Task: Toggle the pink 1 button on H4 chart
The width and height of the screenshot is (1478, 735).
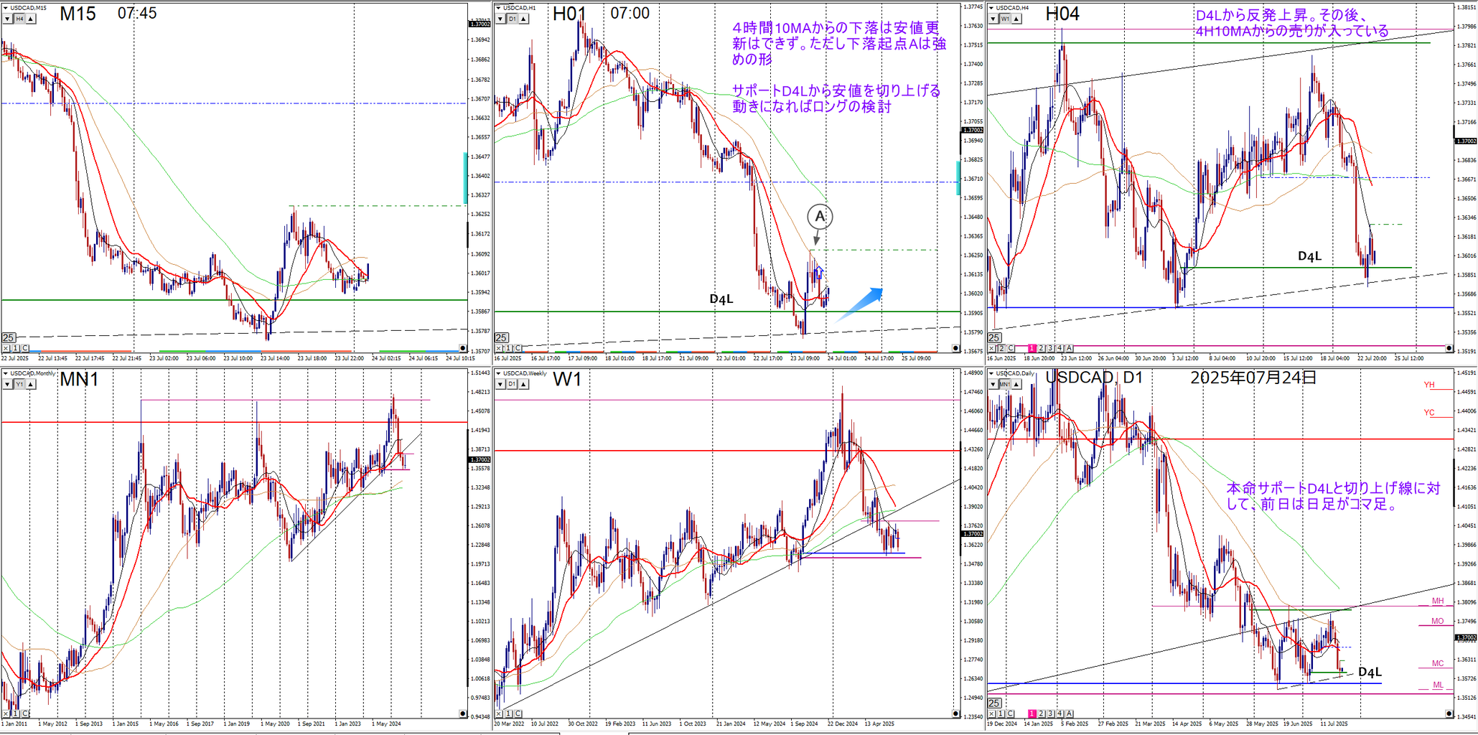Action: [1032, 348]
